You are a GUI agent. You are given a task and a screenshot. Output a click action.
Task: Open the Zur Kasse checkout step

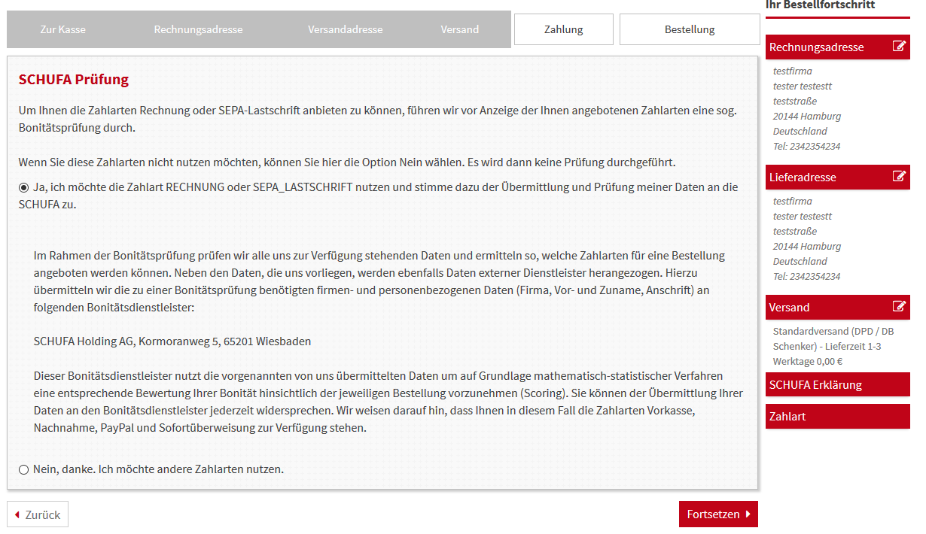tap(62, 29)
